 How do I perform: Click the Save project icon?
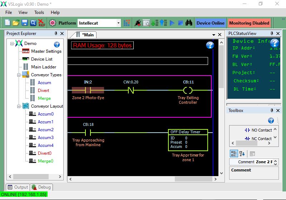25,23
